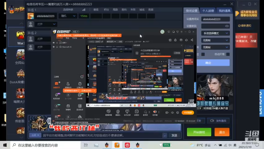Open the signal statistics bar icon in team header
Viewport: 264px width, 149px height.
click(x=84, y=10)
